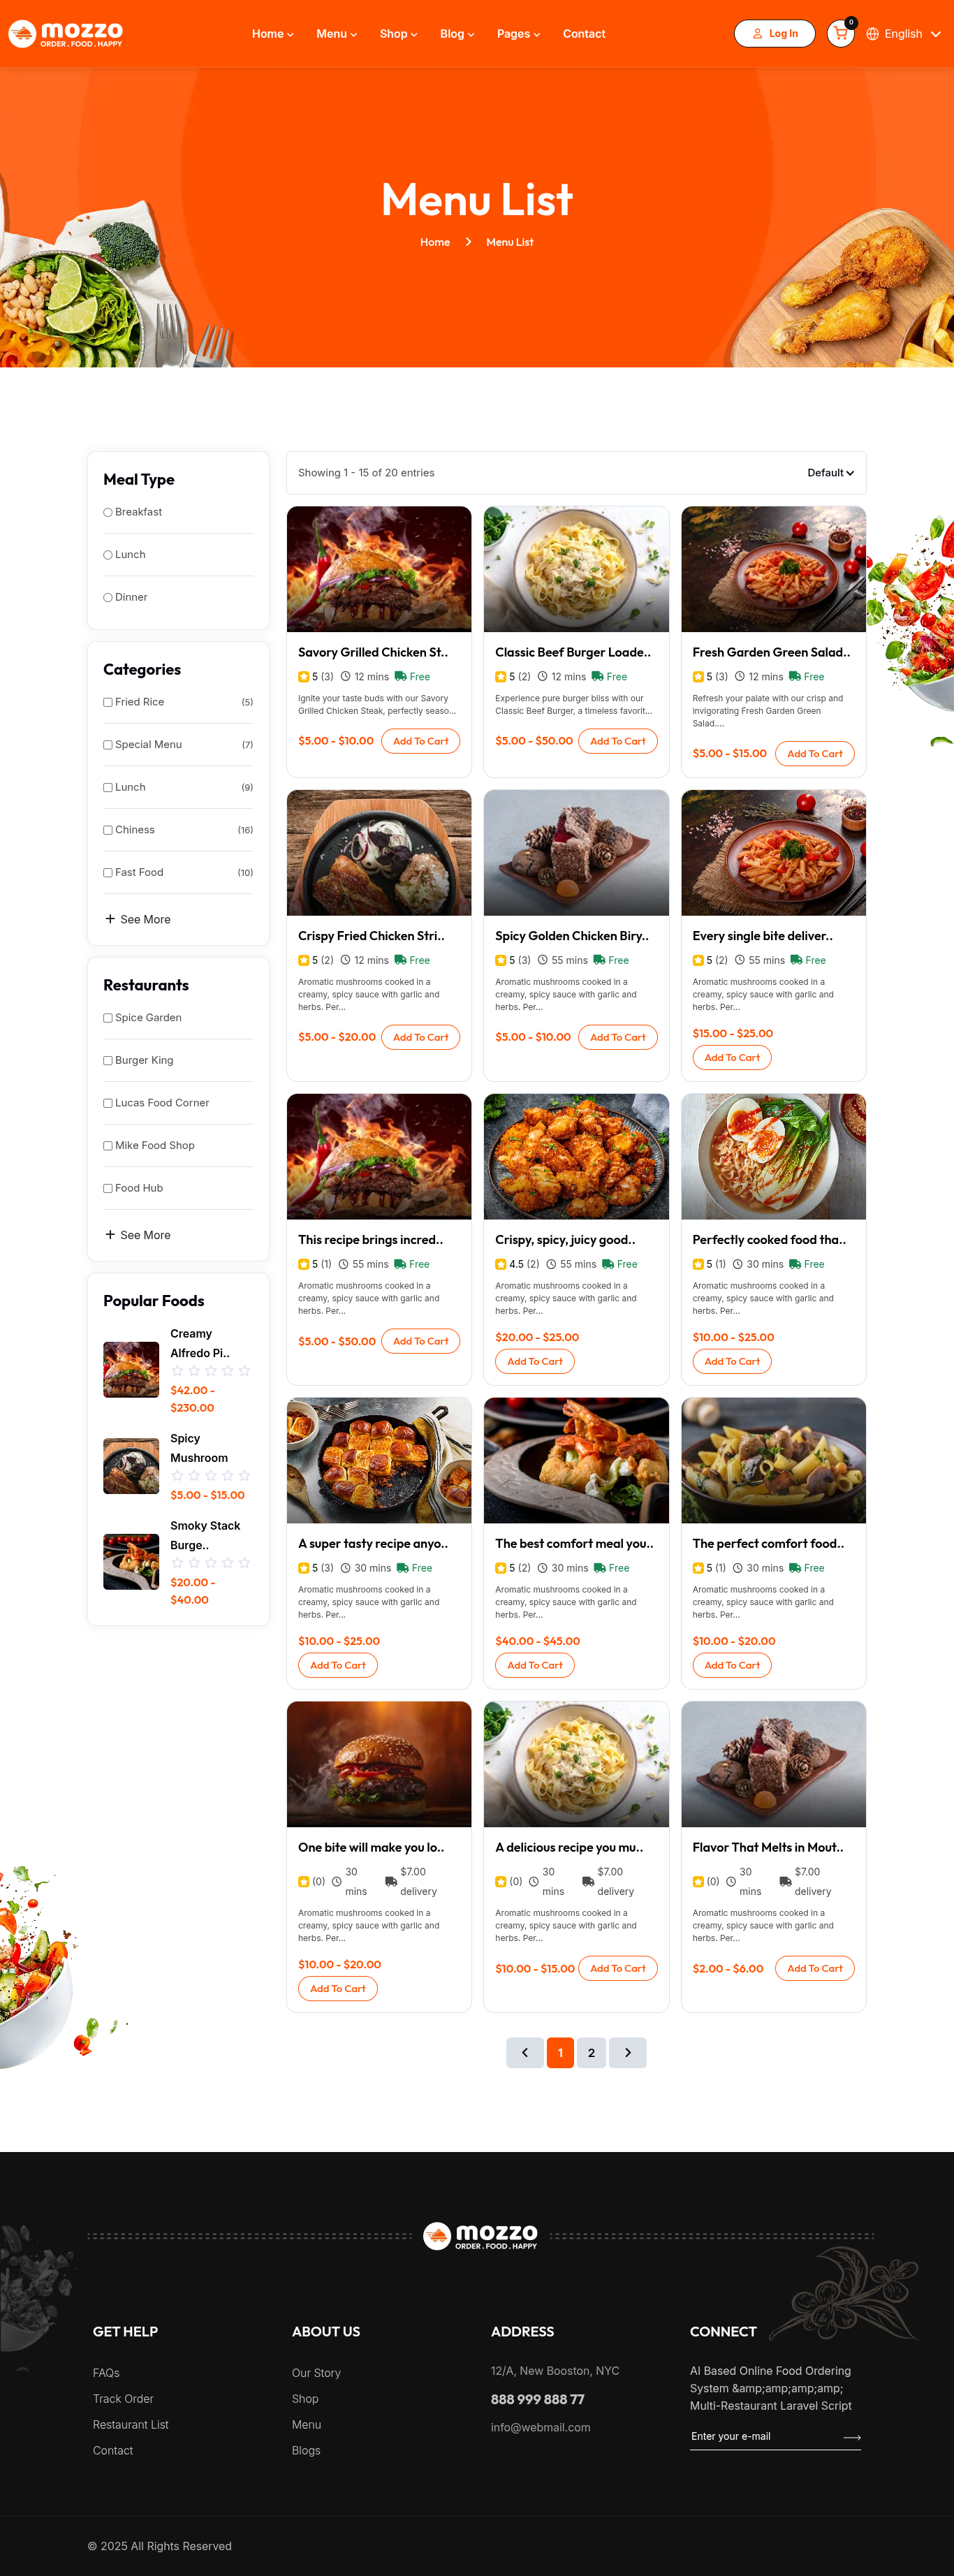The width and height of the screenshot is (954, 2576).
Task: Click the Mozzo logo in footer
Action: pyautogui.click(x=480, y=2235)
